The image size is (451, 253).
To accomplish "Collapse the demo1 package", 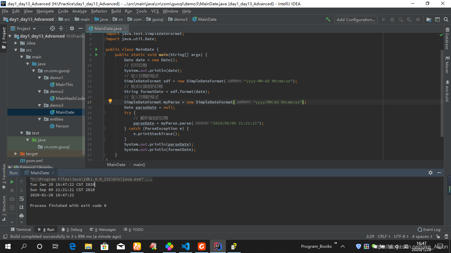I will pos(40,78).
